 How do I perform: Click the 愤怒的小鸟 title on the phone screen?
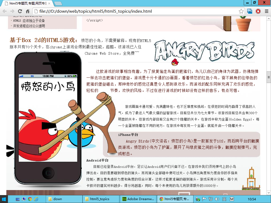point(48,86)
